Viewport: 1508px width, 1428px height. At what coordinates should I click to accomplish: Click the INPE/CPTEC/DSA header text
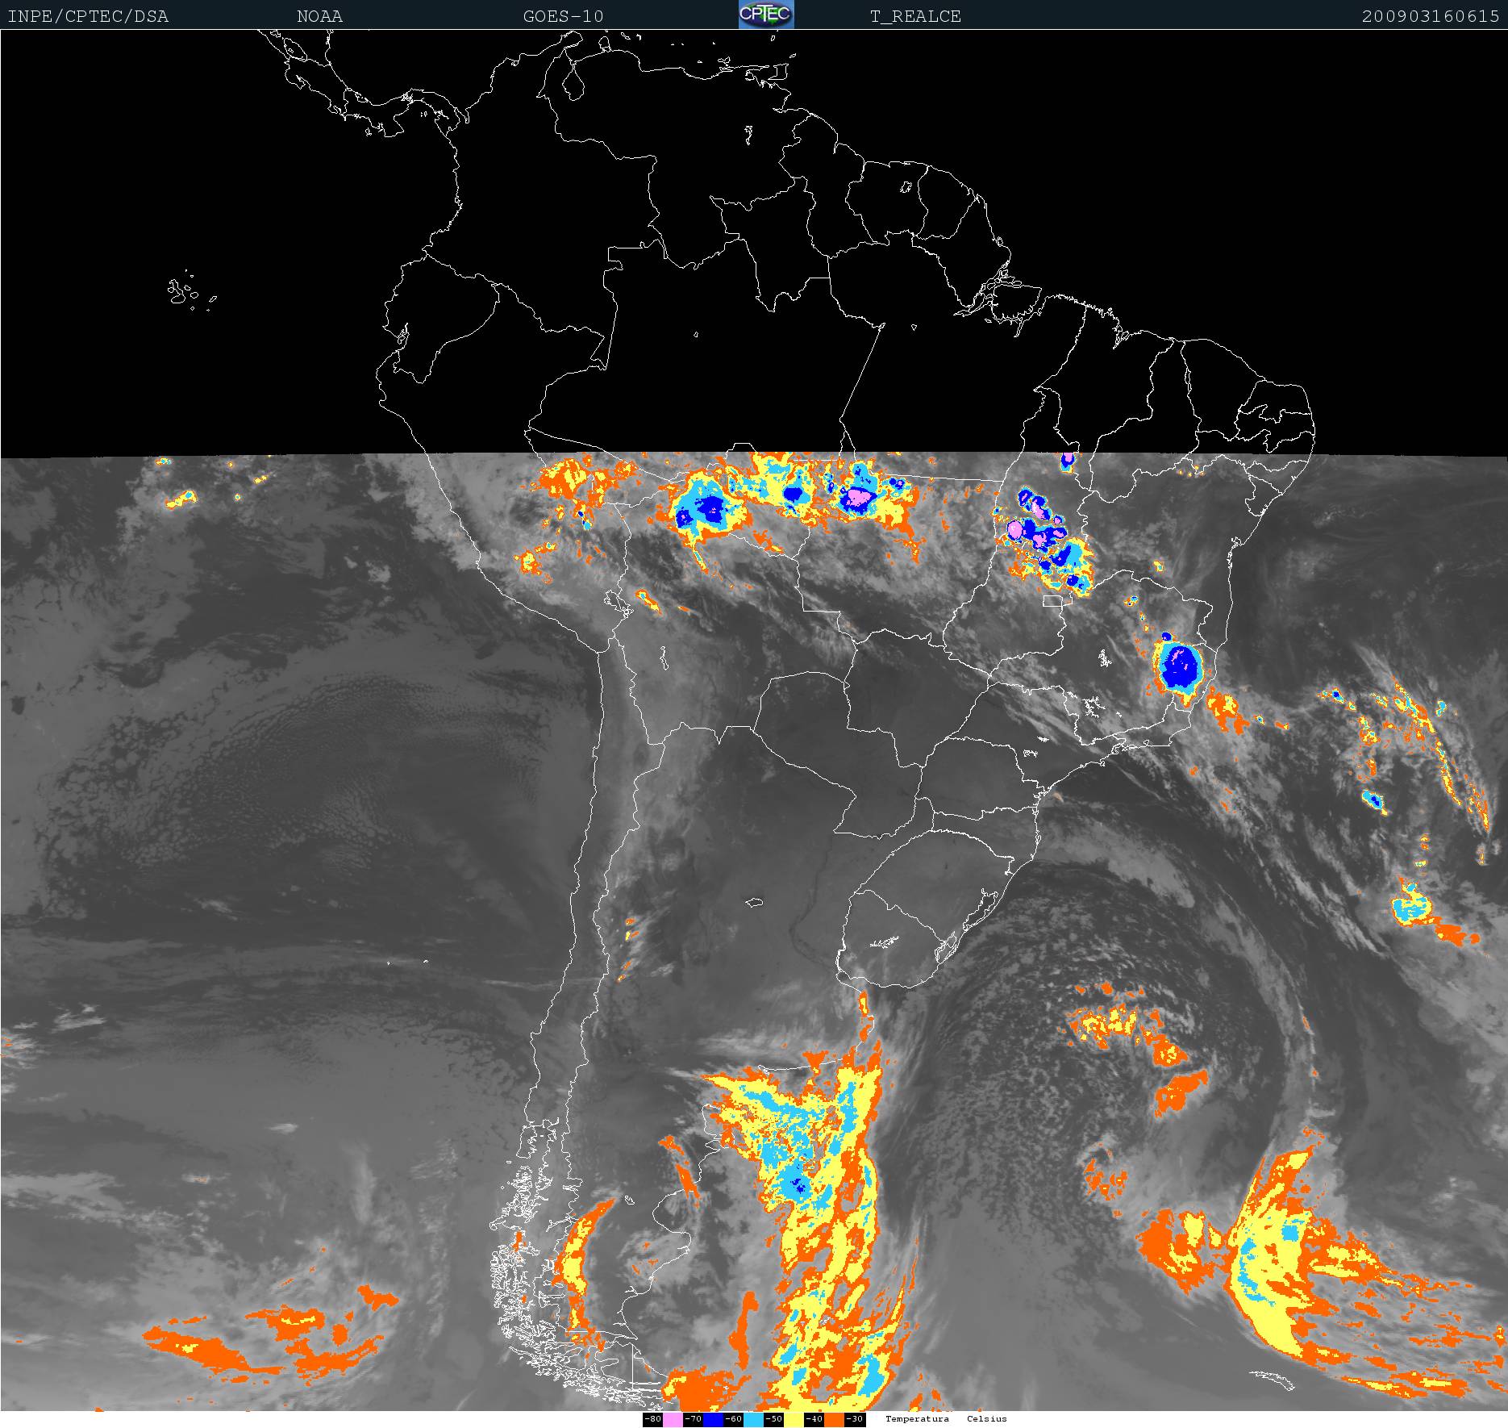(88, 16)
